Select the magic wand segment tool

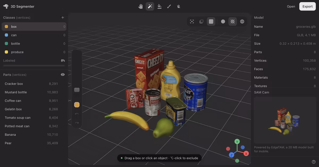pos(150,6)
